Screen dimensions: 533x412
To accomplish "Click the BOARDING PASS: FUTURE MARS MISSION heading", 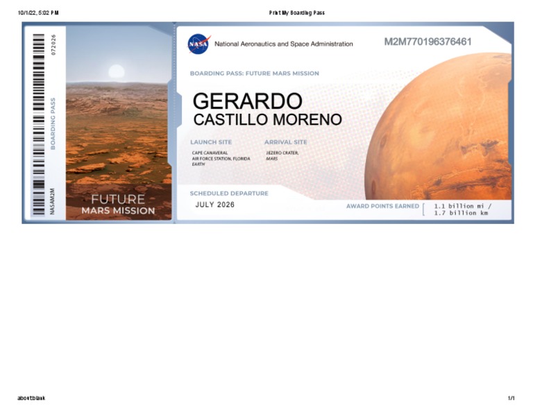I will point(254,74).
